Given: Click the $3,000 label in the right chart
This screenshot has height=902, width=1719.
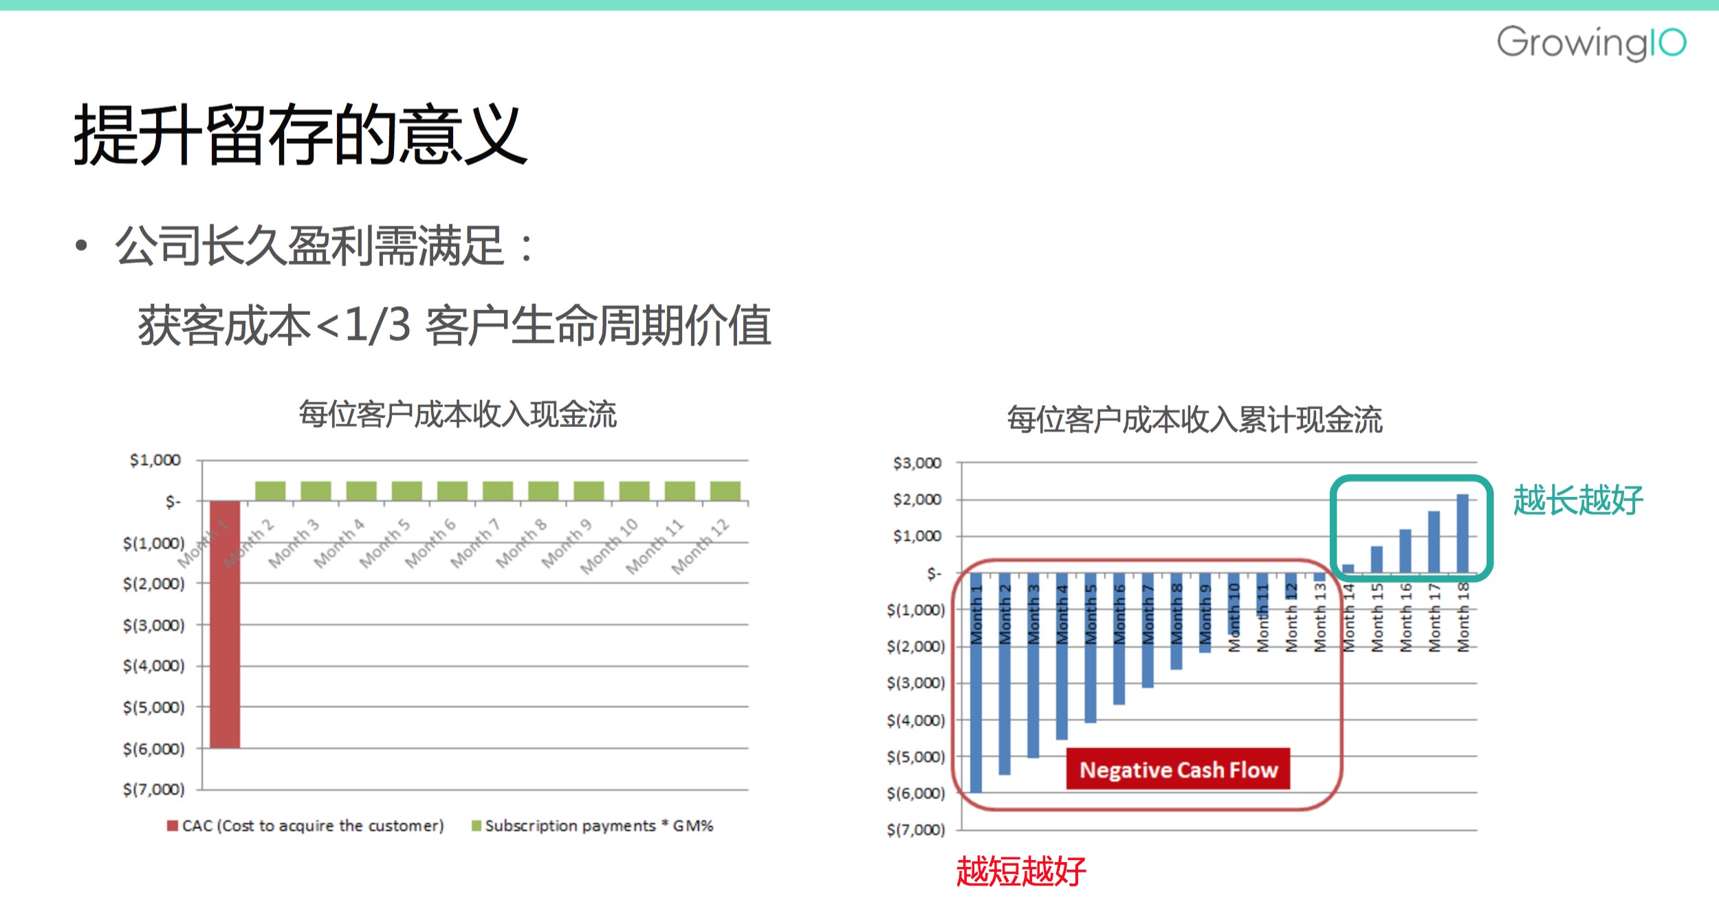Looking at the screenshot, I should (x=917, y=463).
